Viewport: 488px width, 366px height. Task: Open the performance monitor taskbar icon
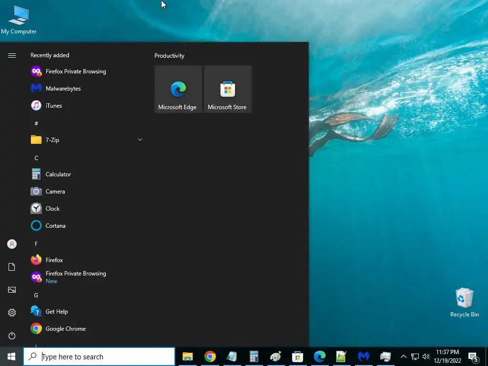pyautogui.click(x=385, y=356)
